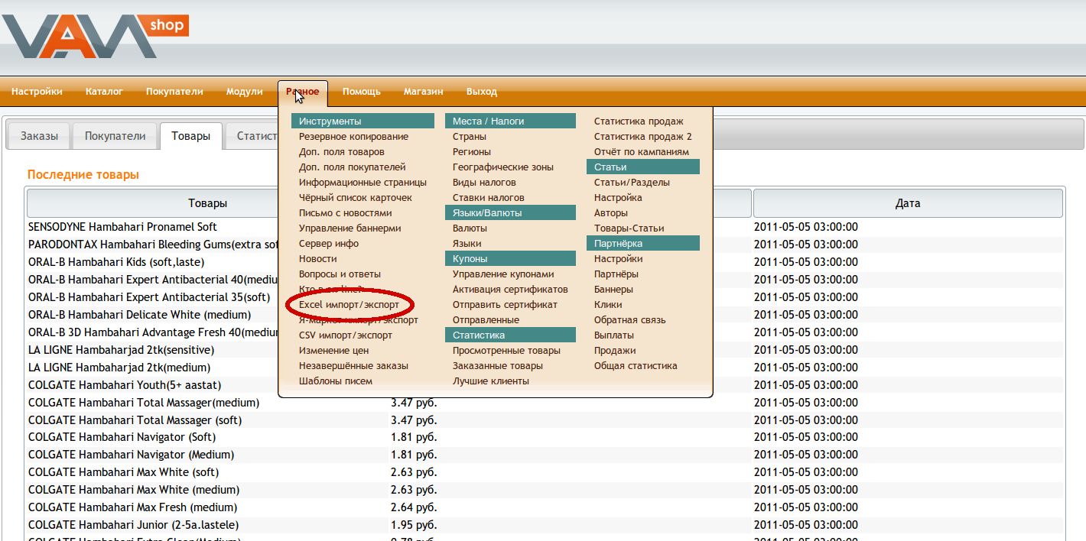Viewport: 1086px width, 541px height.
Task: Open Выплаты
Action: point(614,335)
